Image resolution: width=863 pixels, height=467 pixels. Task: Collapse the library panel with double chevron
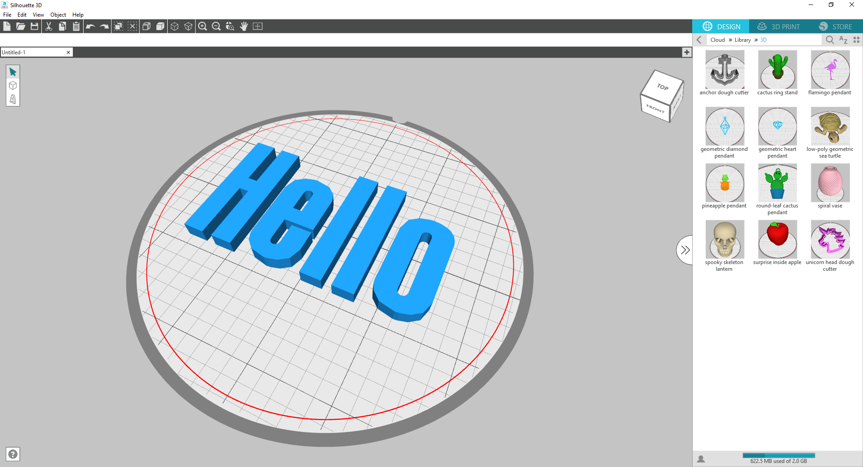685,250
